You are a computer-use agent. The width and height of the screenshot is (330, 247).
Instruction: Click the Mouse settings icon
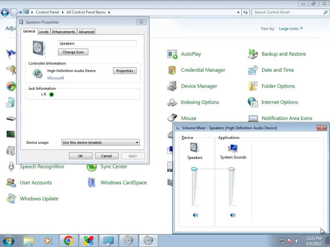(172, 118)
